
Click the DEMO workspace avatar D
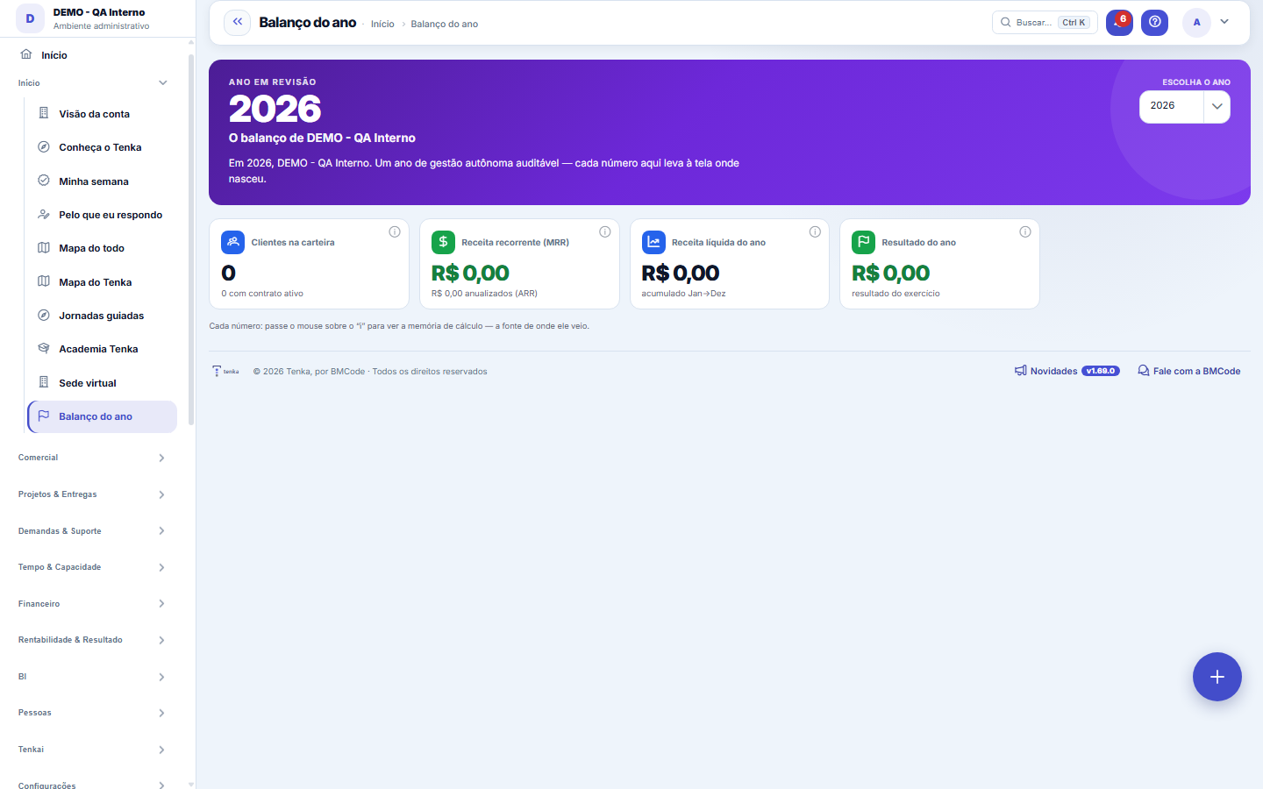(x=30, y=18)
